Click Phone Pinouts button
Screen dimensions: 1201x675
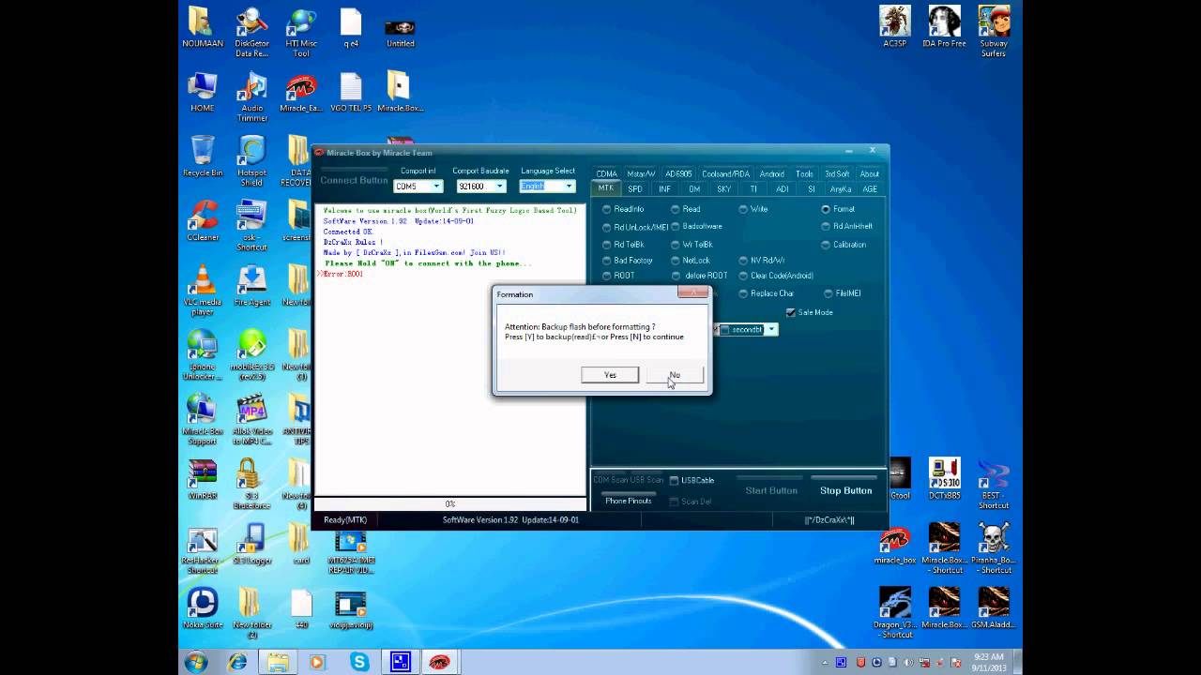(629, 501)
